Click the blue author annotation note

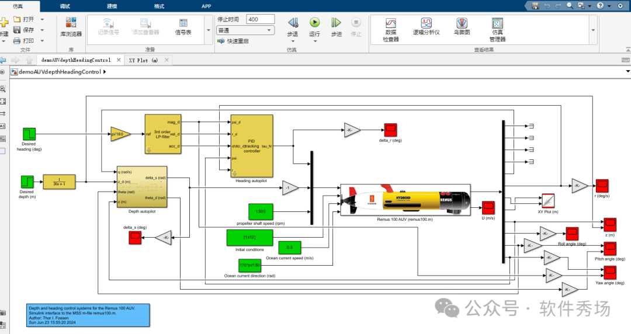click(x=88, y=315)
